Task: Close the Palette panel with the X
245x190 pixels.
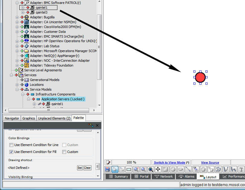Action: coord(97,125)
